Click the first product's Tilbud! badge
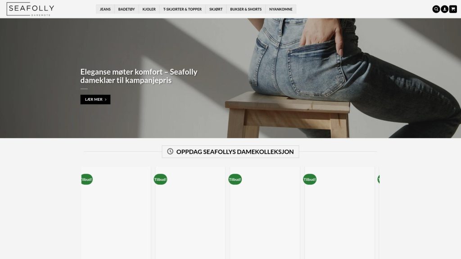Image resolution: width=461 pixels, height=259 pixels. pyautogui.click(x=87, y=179)
